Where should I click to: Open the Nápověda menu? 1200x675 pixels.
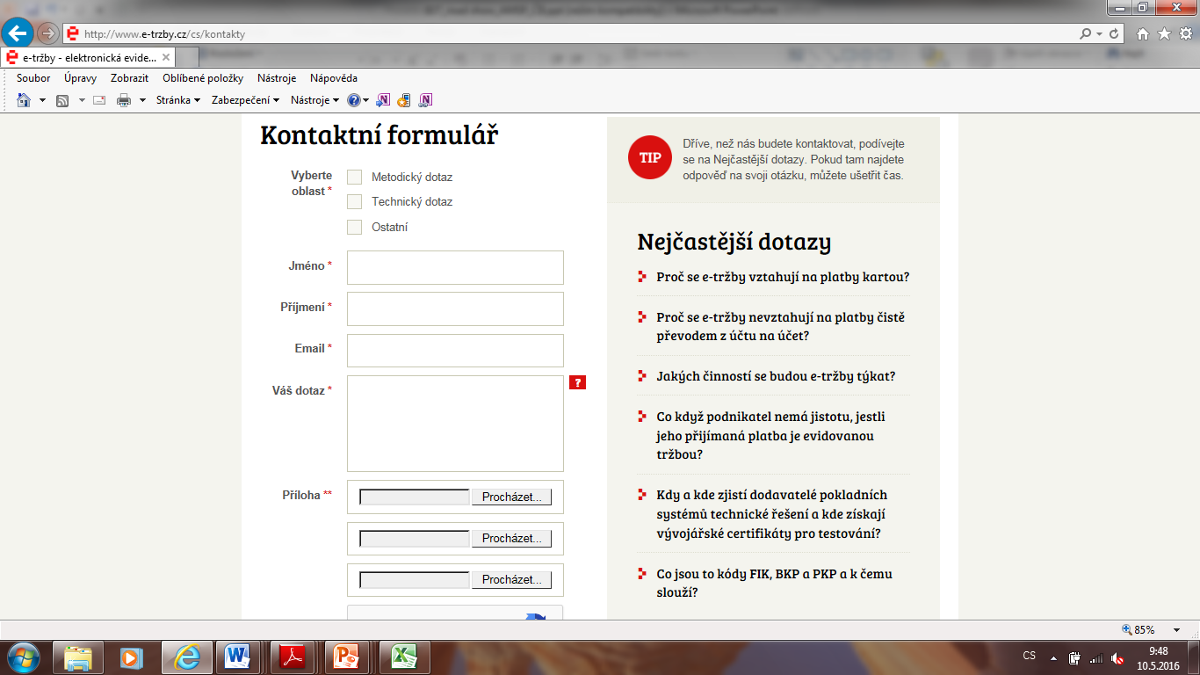tap(334, 78)
